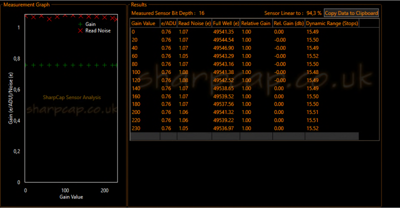The width and height of the screenshot is (400, 208).
Task: Select Relative Gain column header
Action: 256,23
